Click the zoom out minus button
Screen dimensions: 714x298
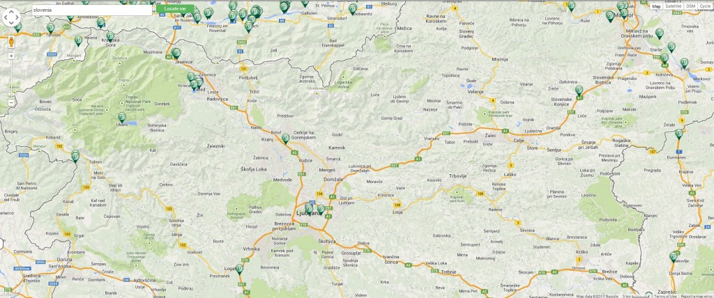(11, 102)
